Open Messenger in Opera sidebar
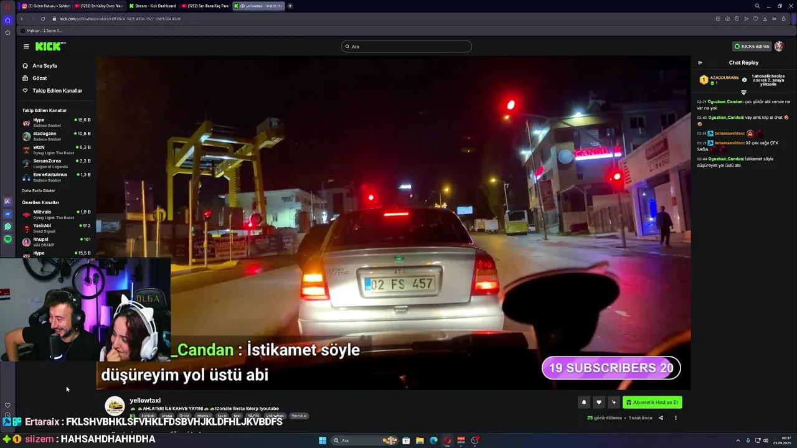This screenshot has height=448, width=797. (7, 214)
